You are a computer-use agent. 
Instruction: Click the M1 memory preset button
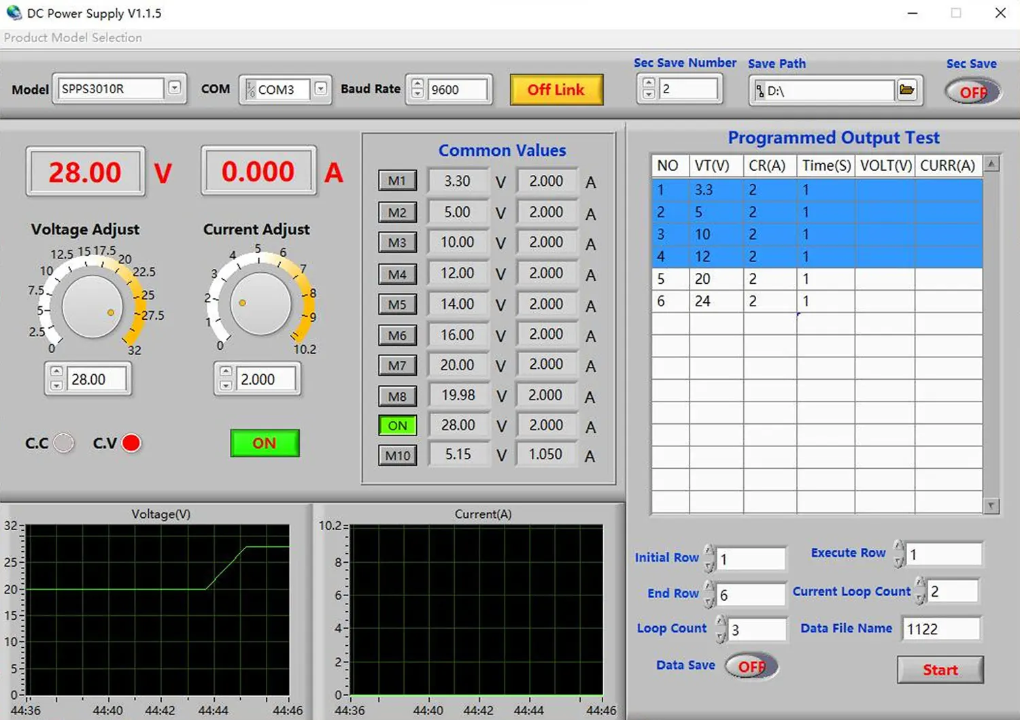tap(397, 181)
